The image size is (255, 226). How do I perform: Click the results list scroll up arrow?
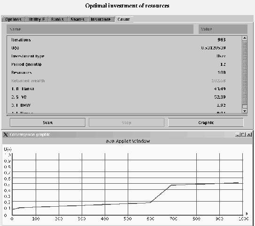click(245, 38)
